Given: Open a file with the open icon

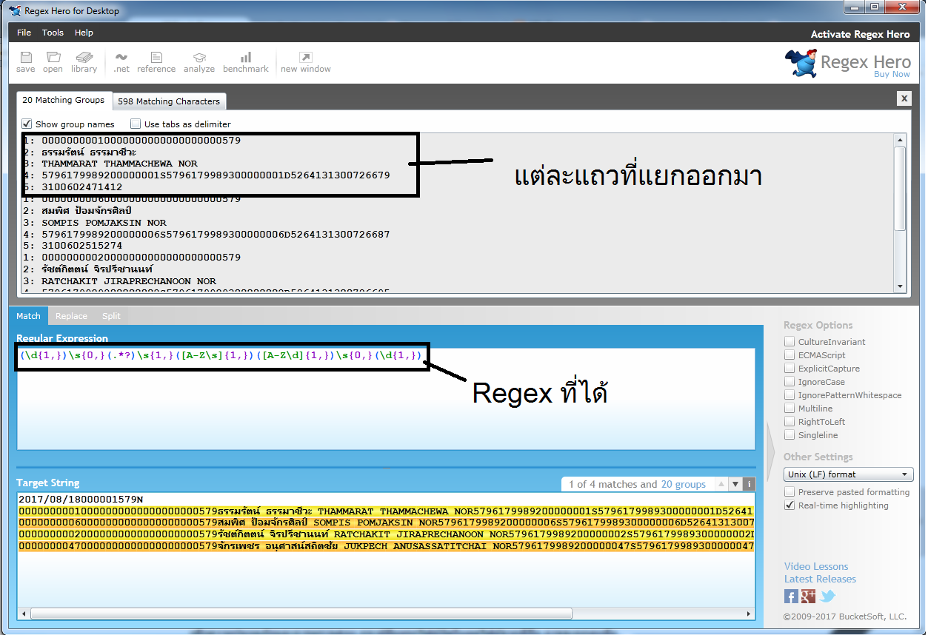Looking at the screenshot, I should 53,62.
